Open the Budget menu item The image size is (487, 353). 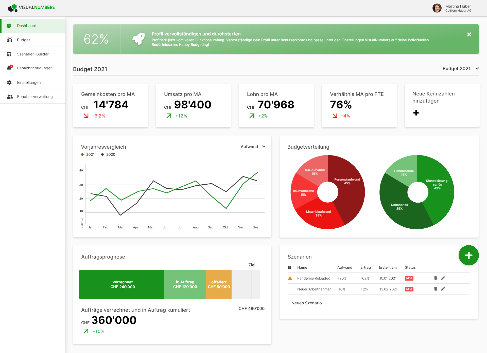32,40
